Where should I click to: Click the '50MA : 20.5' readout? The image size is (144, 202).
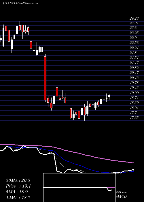(18, 180)
